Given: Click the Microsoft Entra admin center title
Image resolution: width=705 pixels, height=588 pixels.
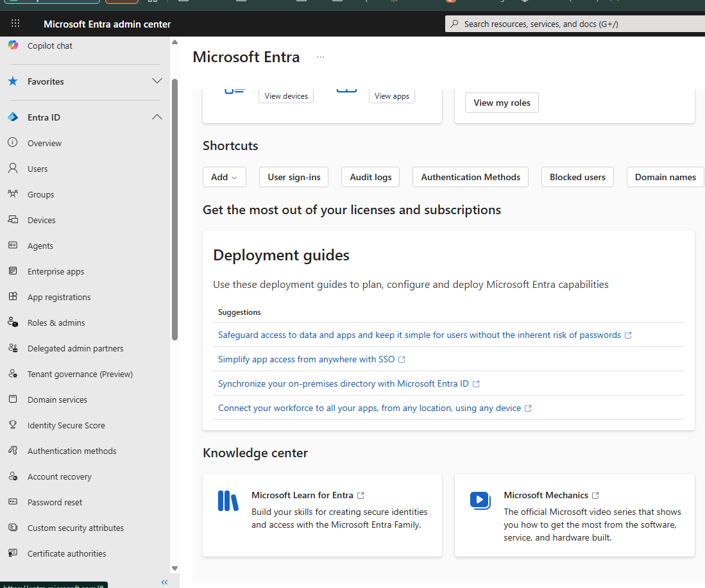Looking at the screenshot, I should pyautogui.click(x=107, y=24).
